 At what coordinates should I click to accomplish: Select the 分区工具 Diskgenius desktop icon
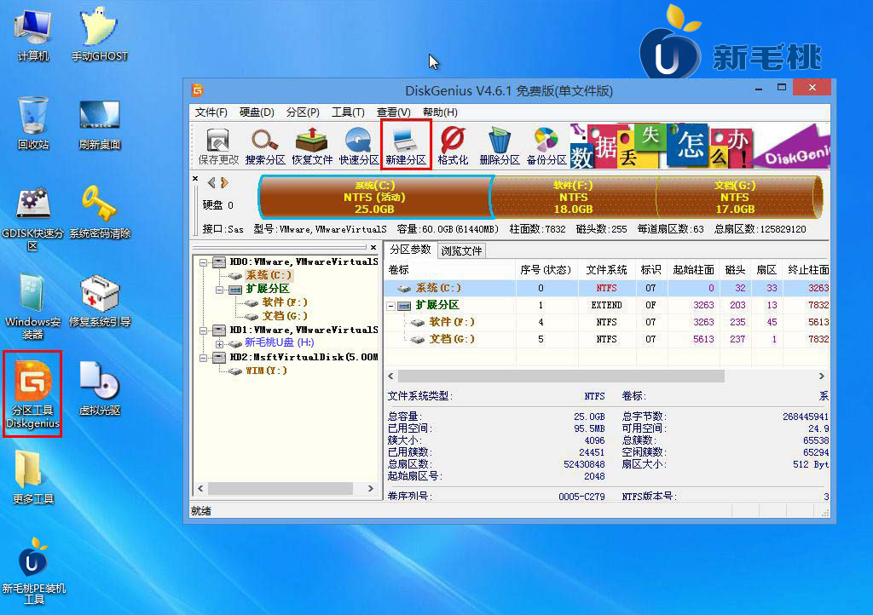click(x=33, y=394)
